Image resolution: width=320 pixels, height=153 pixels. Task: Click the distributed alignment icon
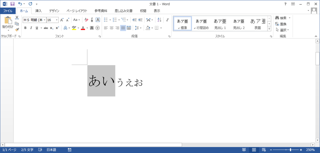(x=129, y=28)
